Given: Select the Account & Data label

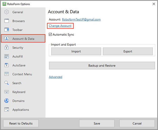Looking at the screenshot, I should coord(23,39).
